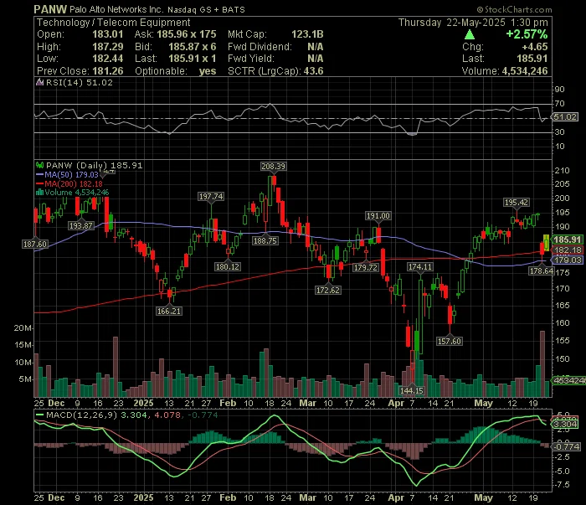Click the -0.774 tag on the MACD axis
Viewport: 586px width, 505px height.
567,446
